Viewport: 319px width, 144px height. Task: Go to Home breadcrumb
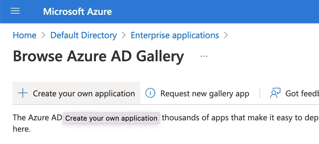tap(24, 35)
